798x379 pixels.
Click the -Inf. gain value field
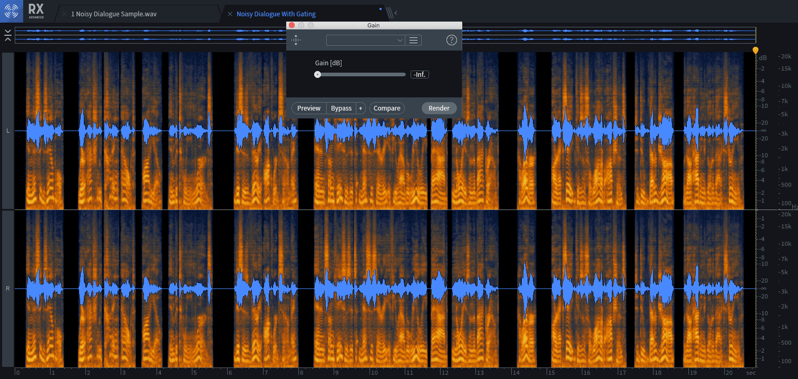[420, 75]
